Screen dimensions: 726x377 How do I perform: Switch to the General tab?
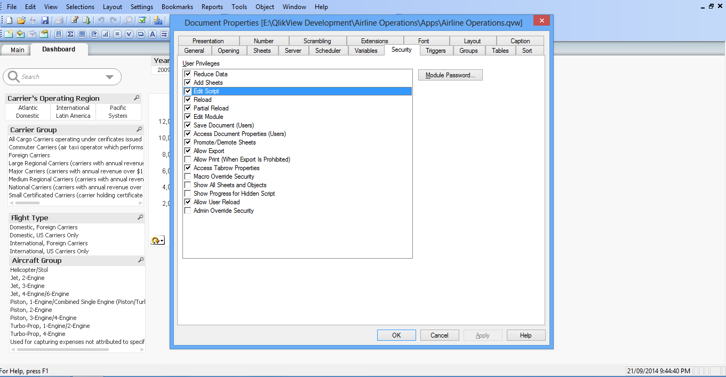[x=194, y=51]
